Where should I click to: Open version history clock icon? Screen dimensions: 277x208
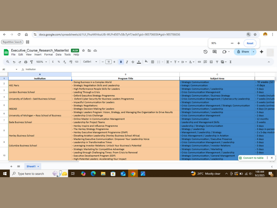click(x=206, y=52)
